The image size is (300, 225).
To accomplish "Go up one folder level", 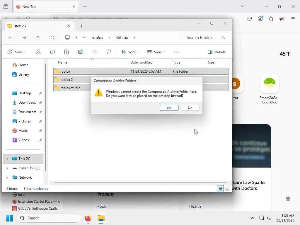I will [x=38, y=37].
